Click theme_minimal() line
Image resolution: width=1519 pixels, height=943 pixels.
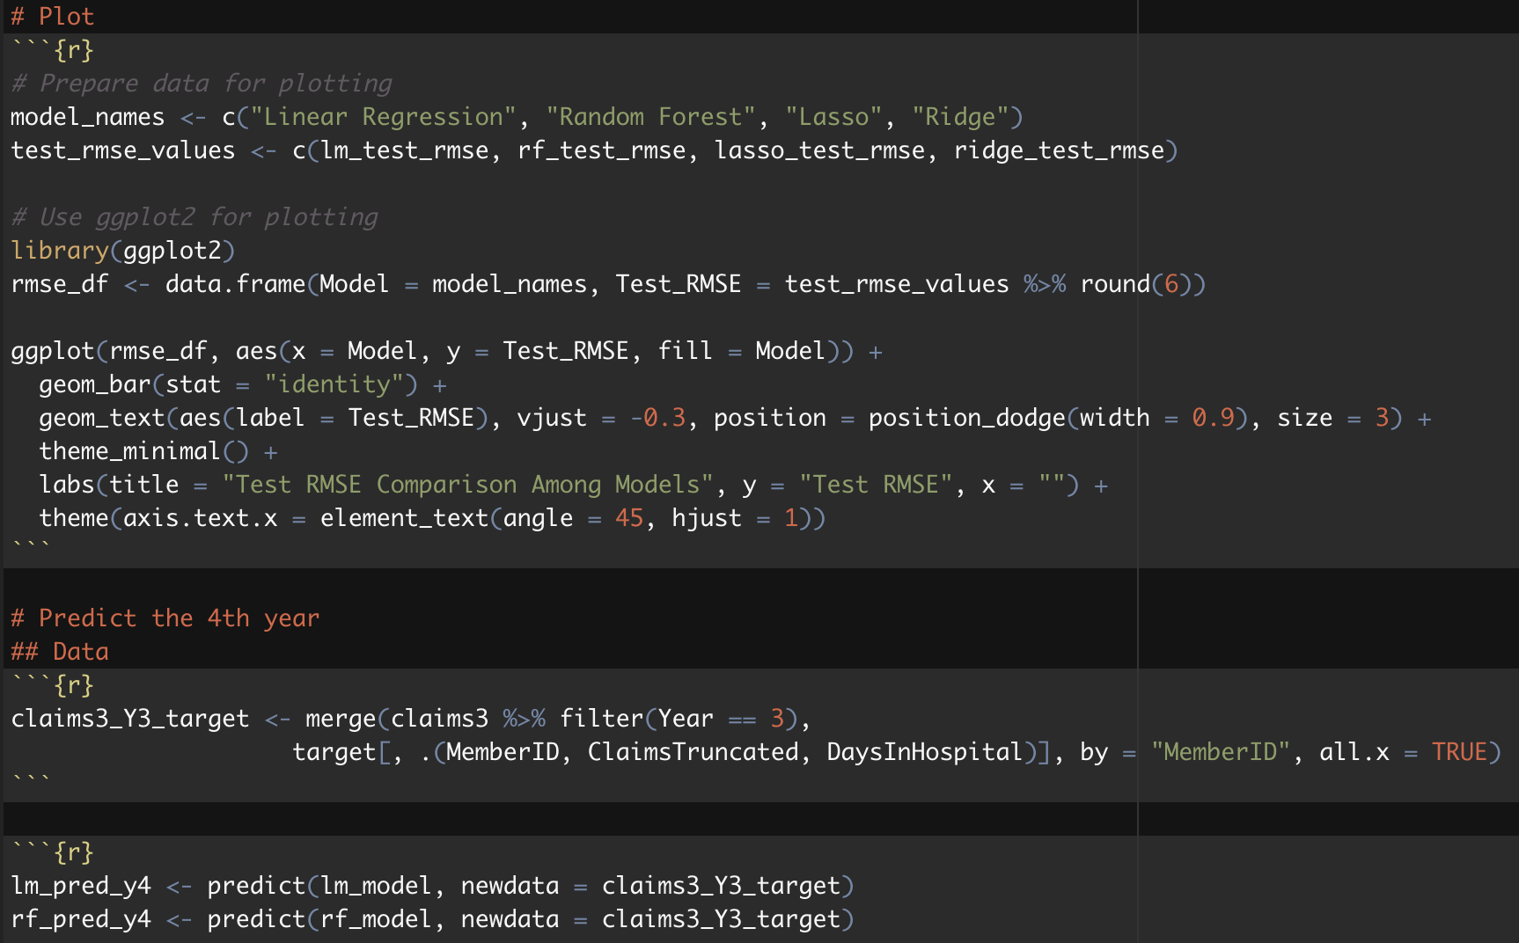tap(158, 451)
